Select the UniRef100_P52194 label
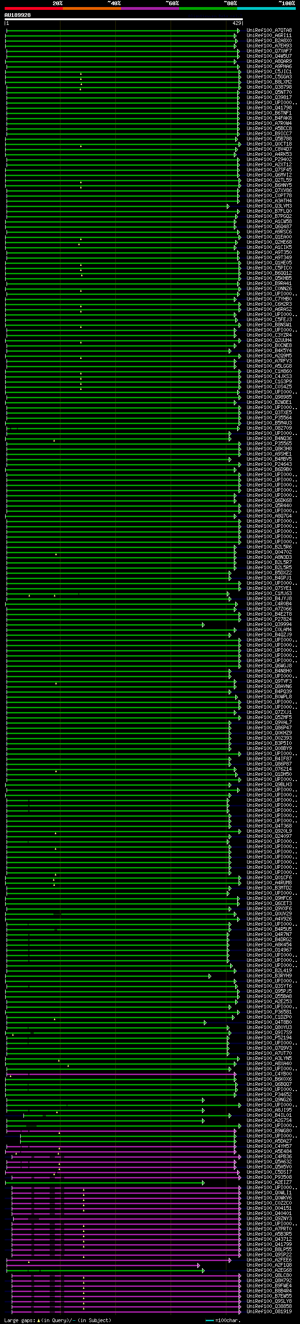 coord(269,1038)
